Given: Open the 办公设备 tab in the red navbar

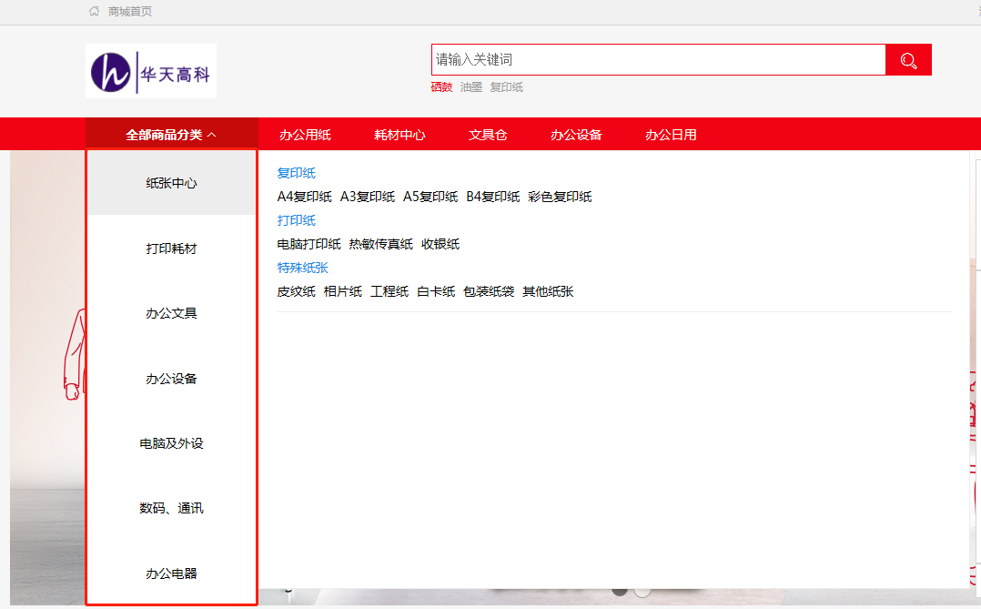Looking at the screenshot, I should [576, 135].
